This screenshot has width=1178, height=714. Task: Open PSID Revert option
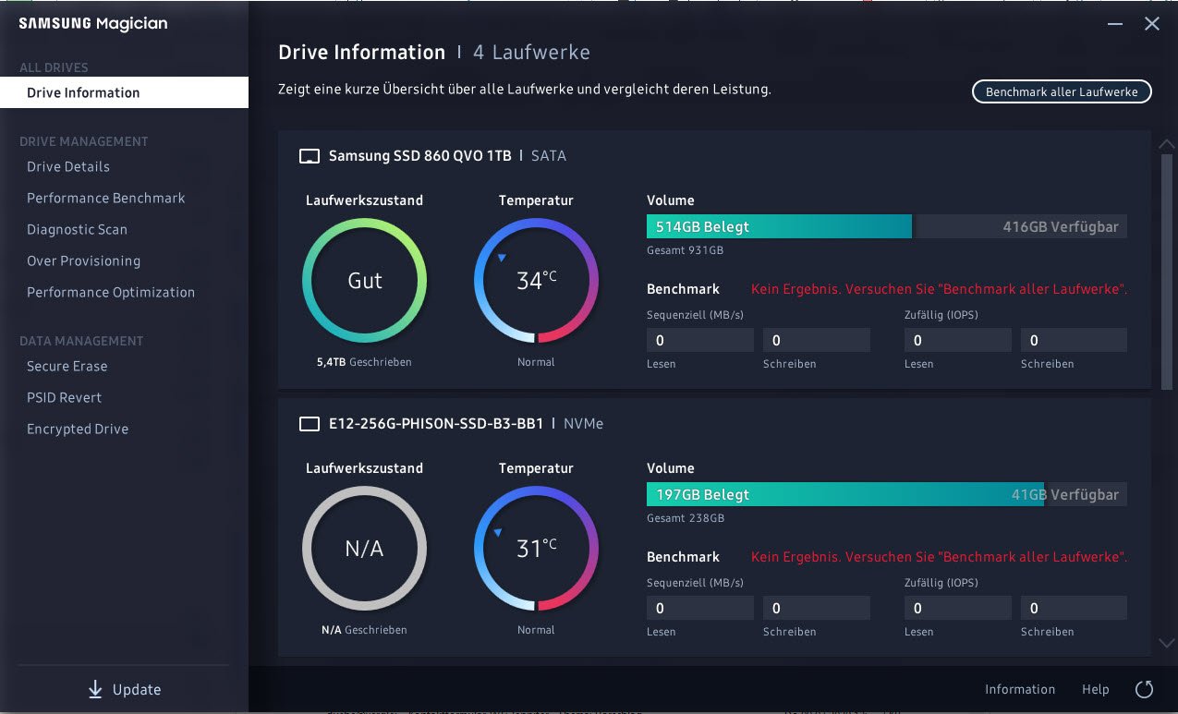pyautogui.click(x=64, y=397)
